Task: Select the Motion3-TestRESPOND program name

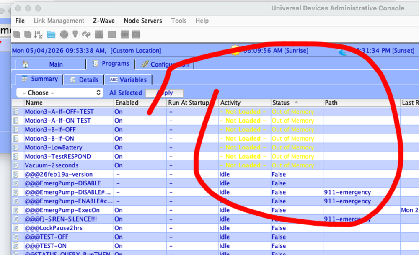Action: coord(58,157)
